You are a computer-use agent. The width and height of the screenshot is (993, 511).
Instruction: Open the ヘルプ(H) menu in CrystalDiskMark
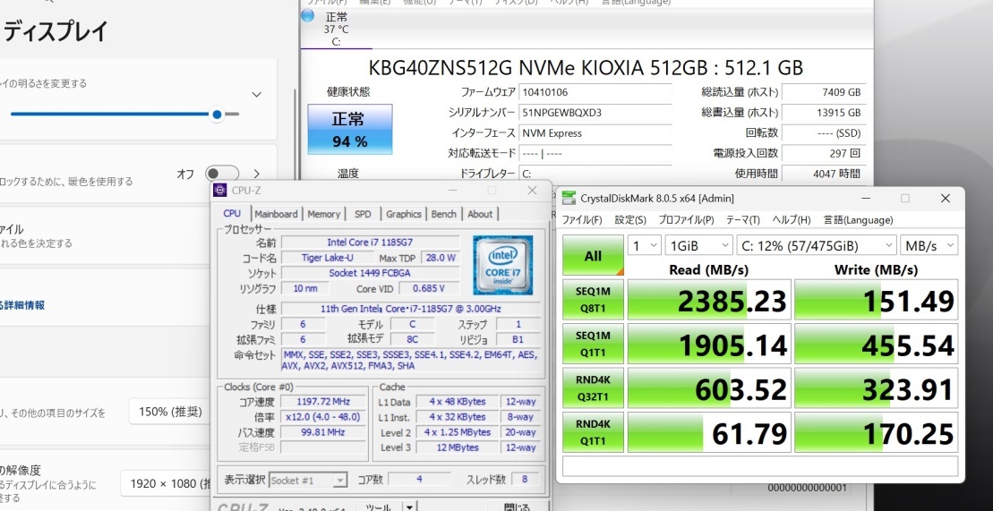point(791,220)
